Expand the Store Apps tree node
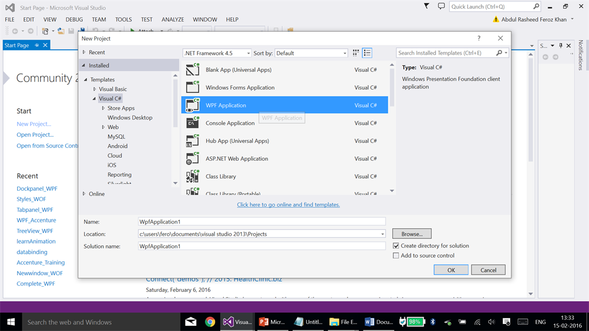This screenshot has width=589, height=331. (x=104, y=108)
